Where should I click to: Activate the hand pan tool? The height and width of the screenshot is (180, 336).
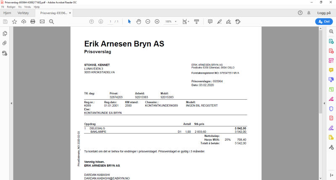click(x=139, y=21)
